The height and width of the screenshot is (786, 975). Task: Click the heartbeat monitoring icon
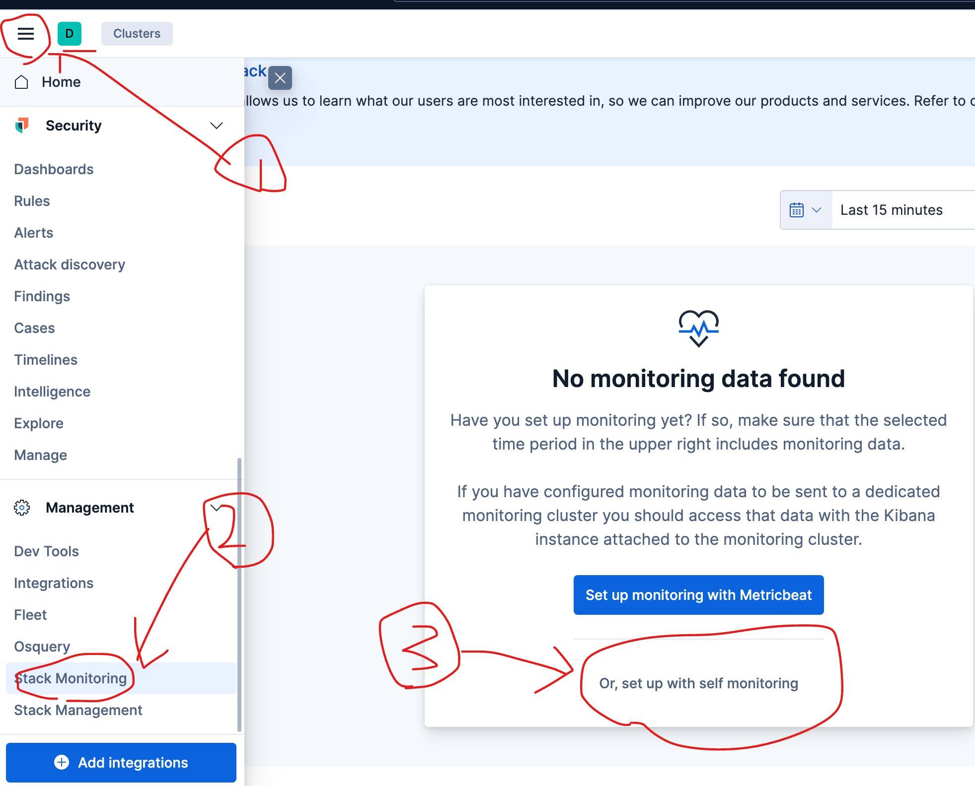[698, 328]
